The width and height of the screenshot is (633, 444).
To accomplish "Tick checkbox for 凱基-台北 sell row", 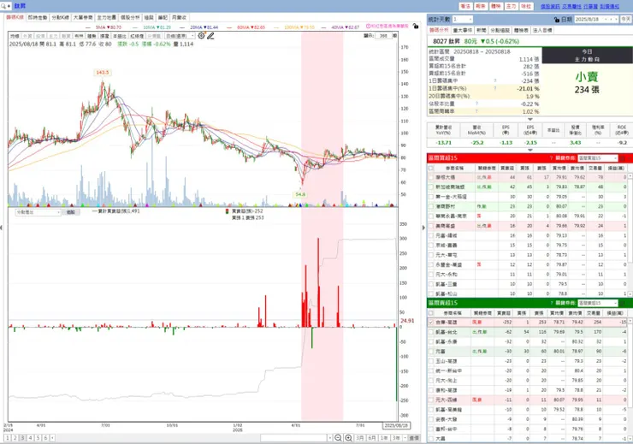I will click(431, 332).
